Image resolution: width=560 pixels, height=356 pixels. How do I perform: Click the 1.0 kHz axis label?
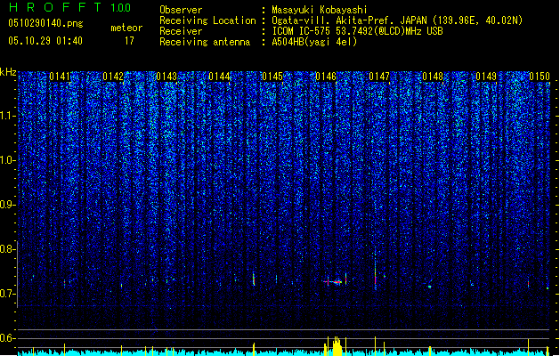(x=8, y=160)
